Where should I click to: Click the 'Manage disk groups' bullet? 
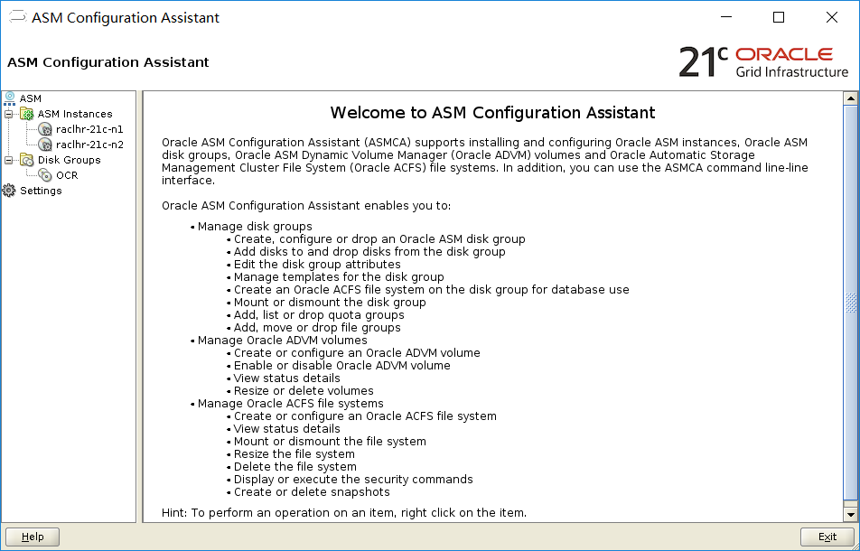click(x=255, y=227)
